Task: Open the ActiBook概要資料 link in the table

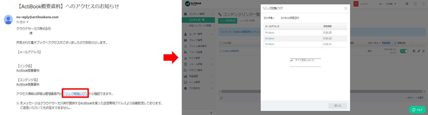Action: (231, 51)
